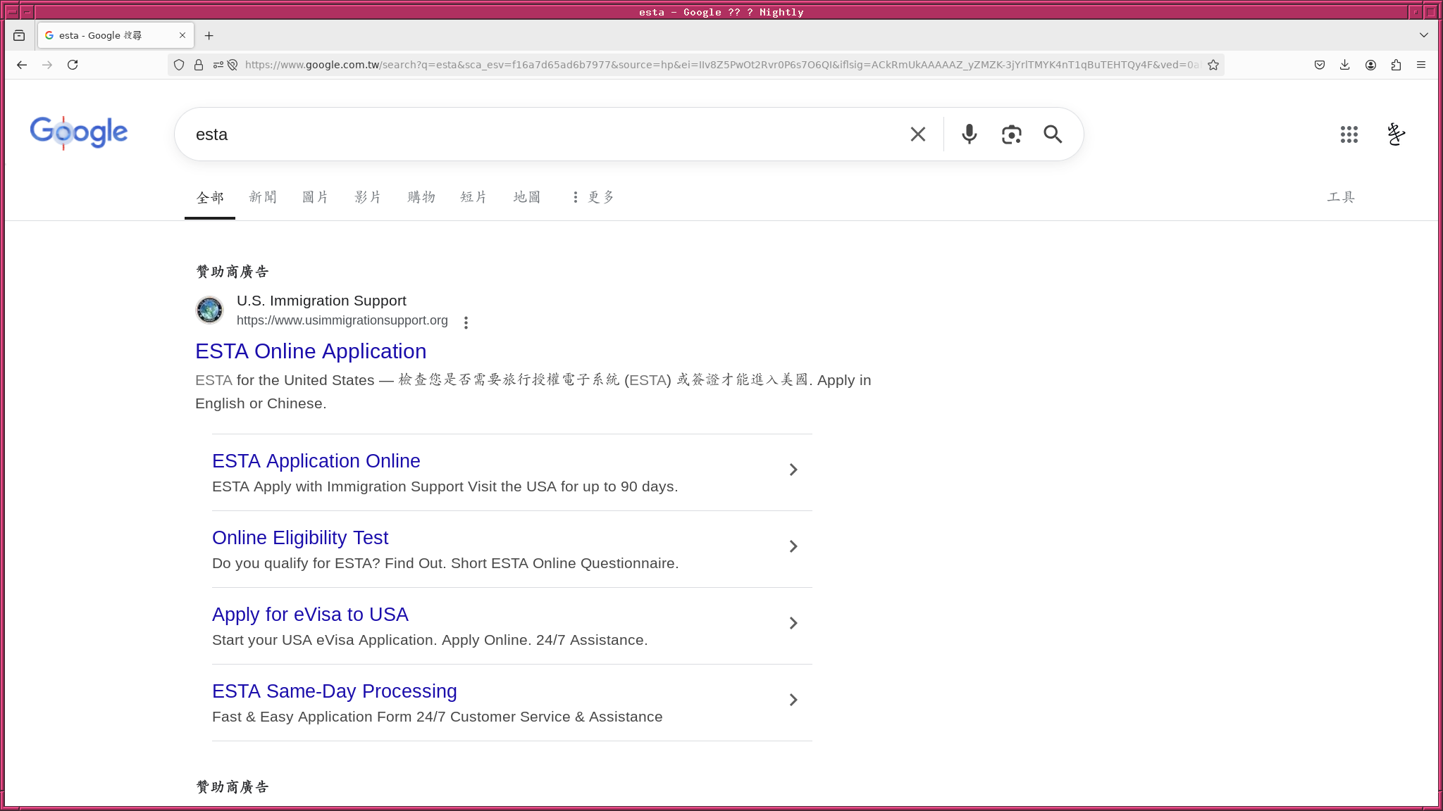Click the List all tabs dropdown arrow
1443x811 pixels.
click(1423, 35)
